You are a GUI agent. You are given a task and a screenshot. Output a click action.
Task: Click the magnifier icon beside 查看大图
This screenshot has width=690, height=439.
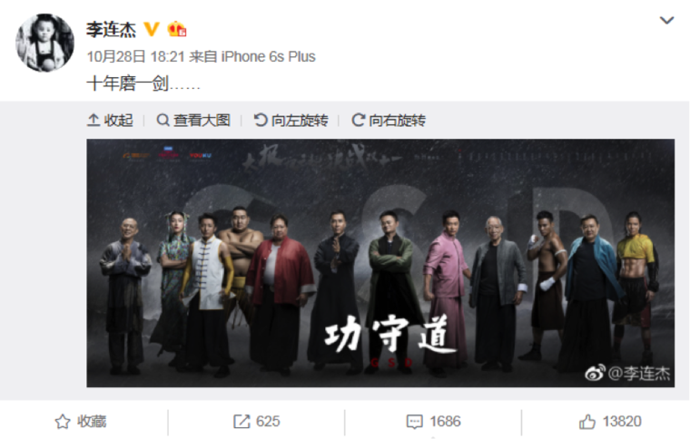click(163, 120)
